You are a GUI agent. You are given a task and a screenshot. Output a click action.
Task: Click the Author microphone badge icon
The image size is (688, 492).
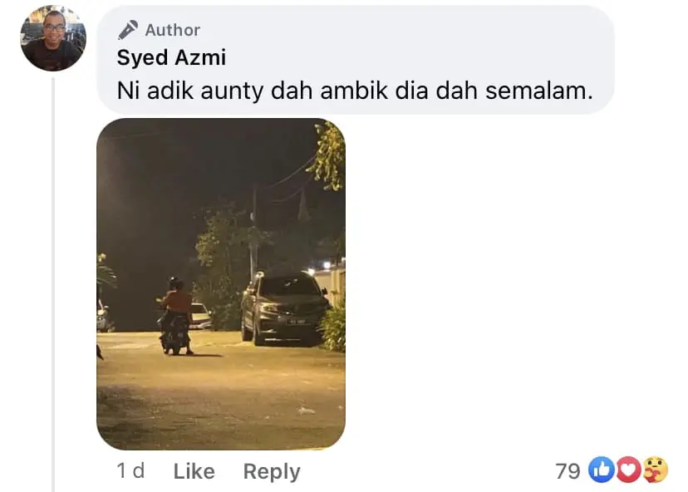coord(128,30)
